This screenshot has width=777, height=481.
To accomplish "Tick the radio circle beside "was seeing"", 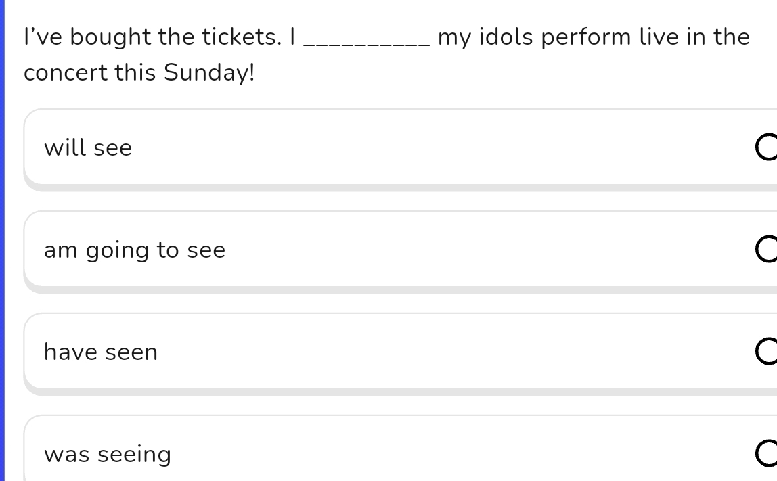I will pyautogui.click(x=768, y=454).
